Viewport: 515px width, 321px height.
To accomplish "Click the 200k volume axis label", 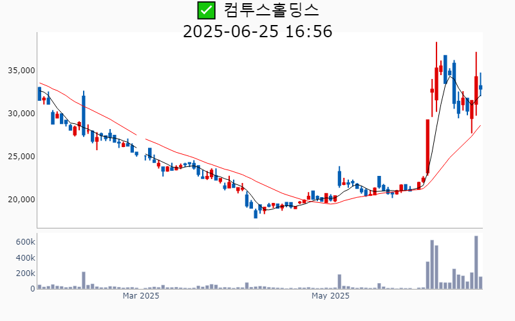I will [25, 273].
